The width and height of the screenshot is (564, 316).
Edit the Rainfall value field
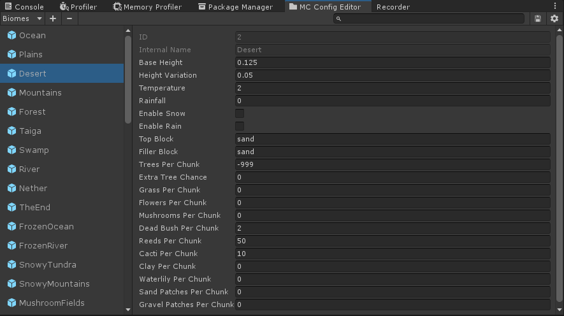(393, 101)
